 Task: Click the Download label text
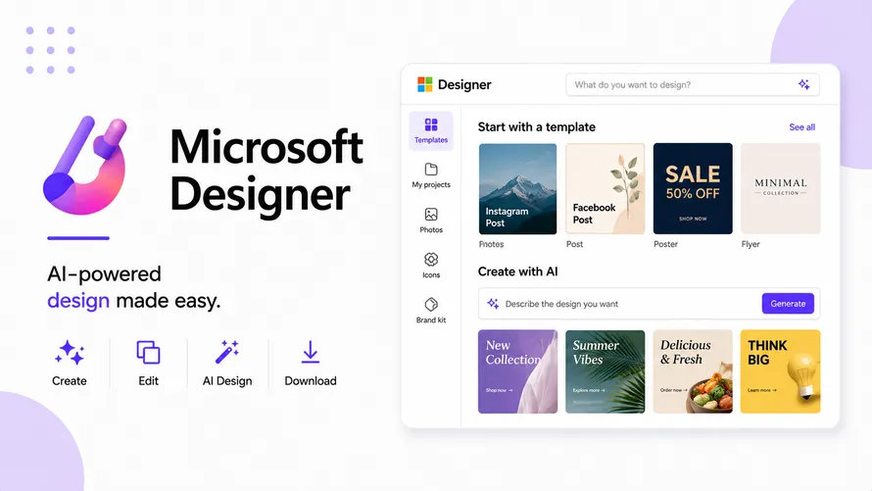tap(311, 381)
